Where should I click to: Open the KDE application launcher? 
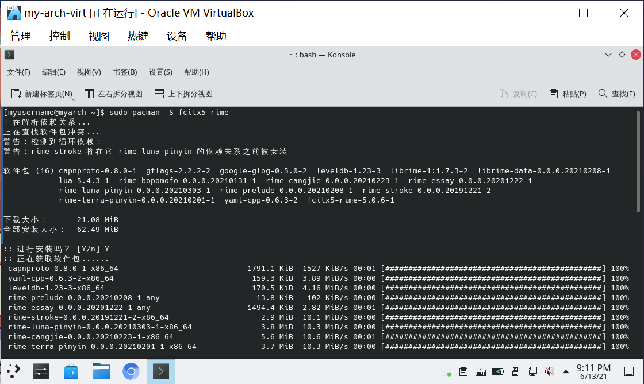[x=14, y=371]
